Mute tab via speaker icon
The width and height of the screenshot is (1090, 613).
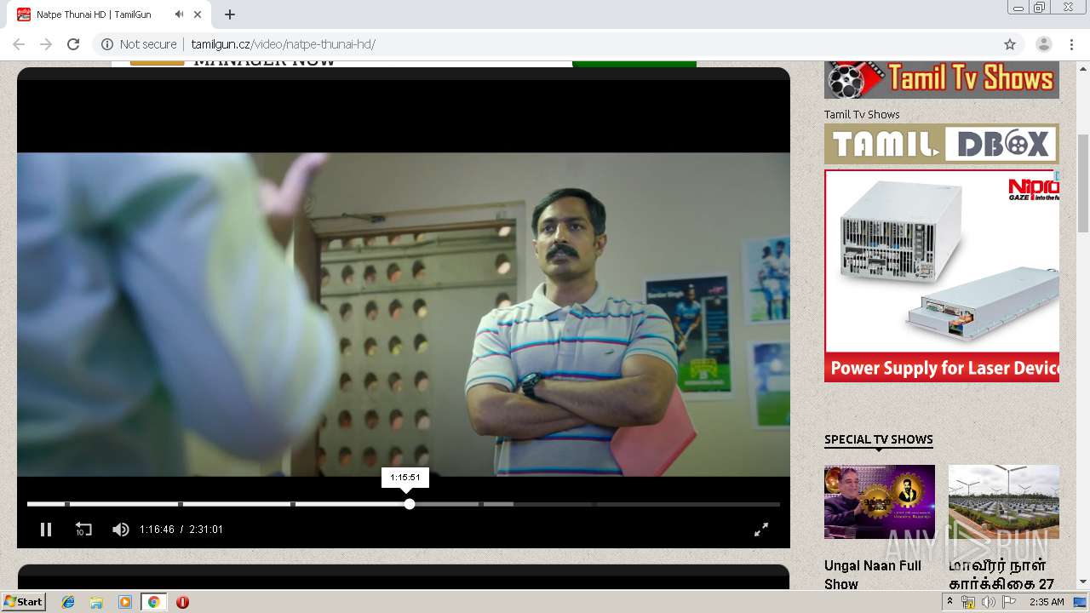[x=179, y=14]
